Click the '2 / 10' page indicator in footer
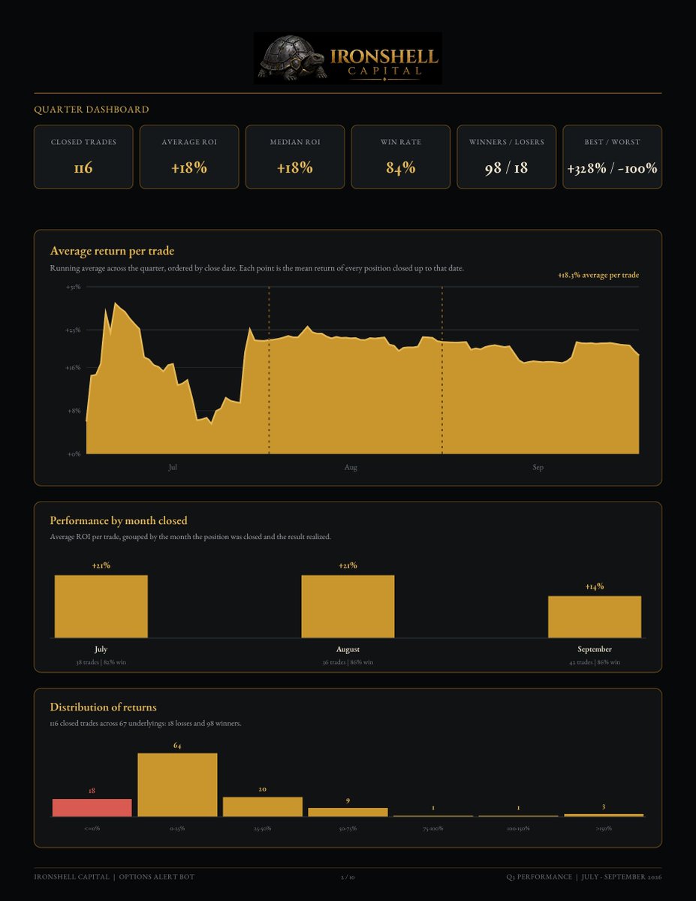The height and width of the screenshot is (901, 696). 348,877
